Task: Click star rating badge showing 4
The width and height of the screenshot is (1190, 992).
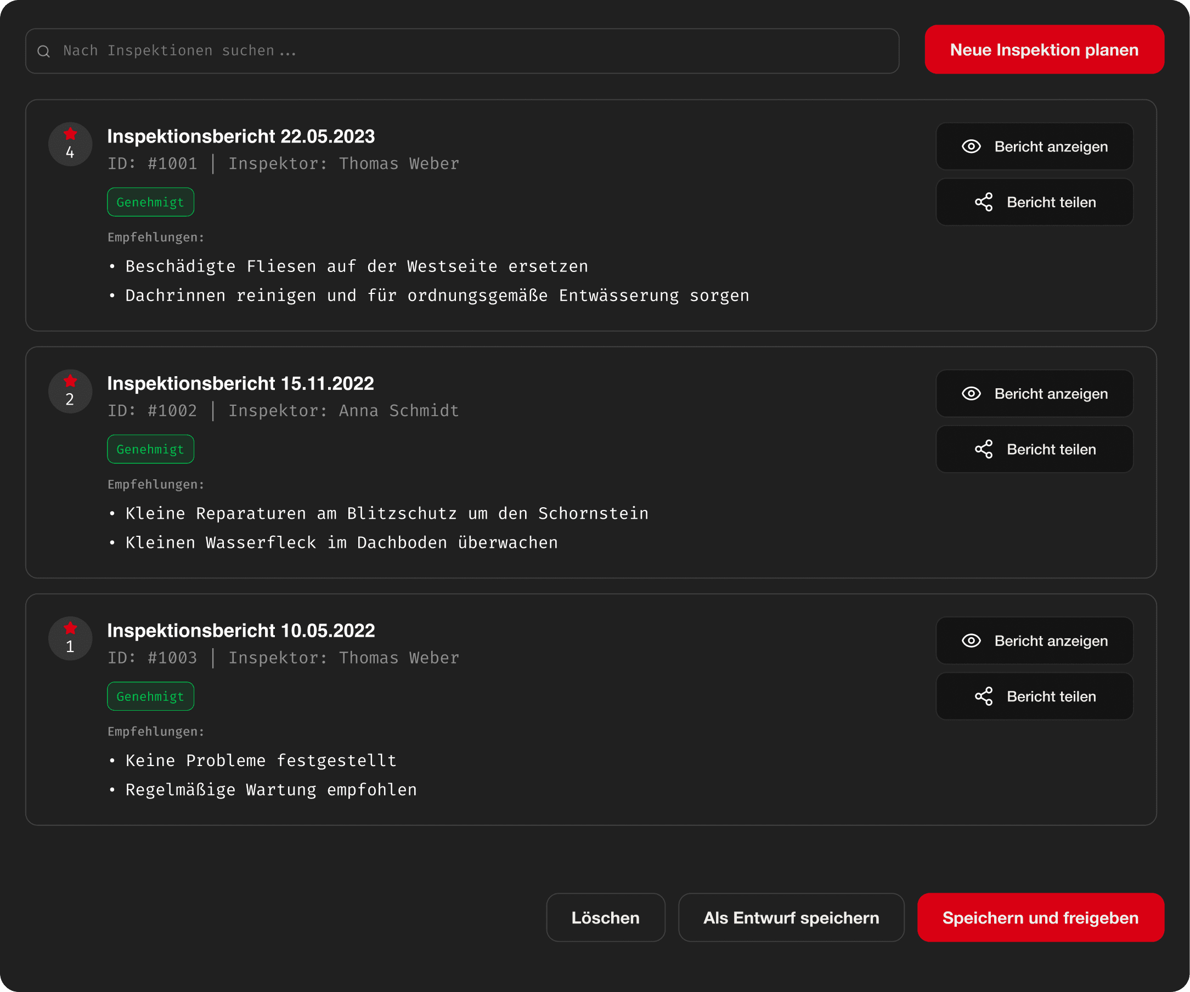Action: pos(70,144)
